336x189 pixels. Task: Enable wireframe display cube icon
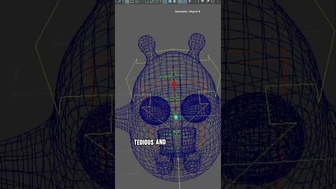coord(165,2)
